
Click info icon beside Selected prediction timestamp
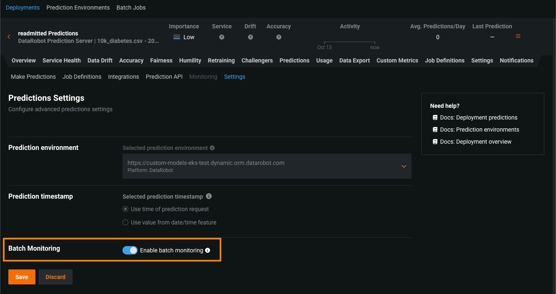[209, 196]
